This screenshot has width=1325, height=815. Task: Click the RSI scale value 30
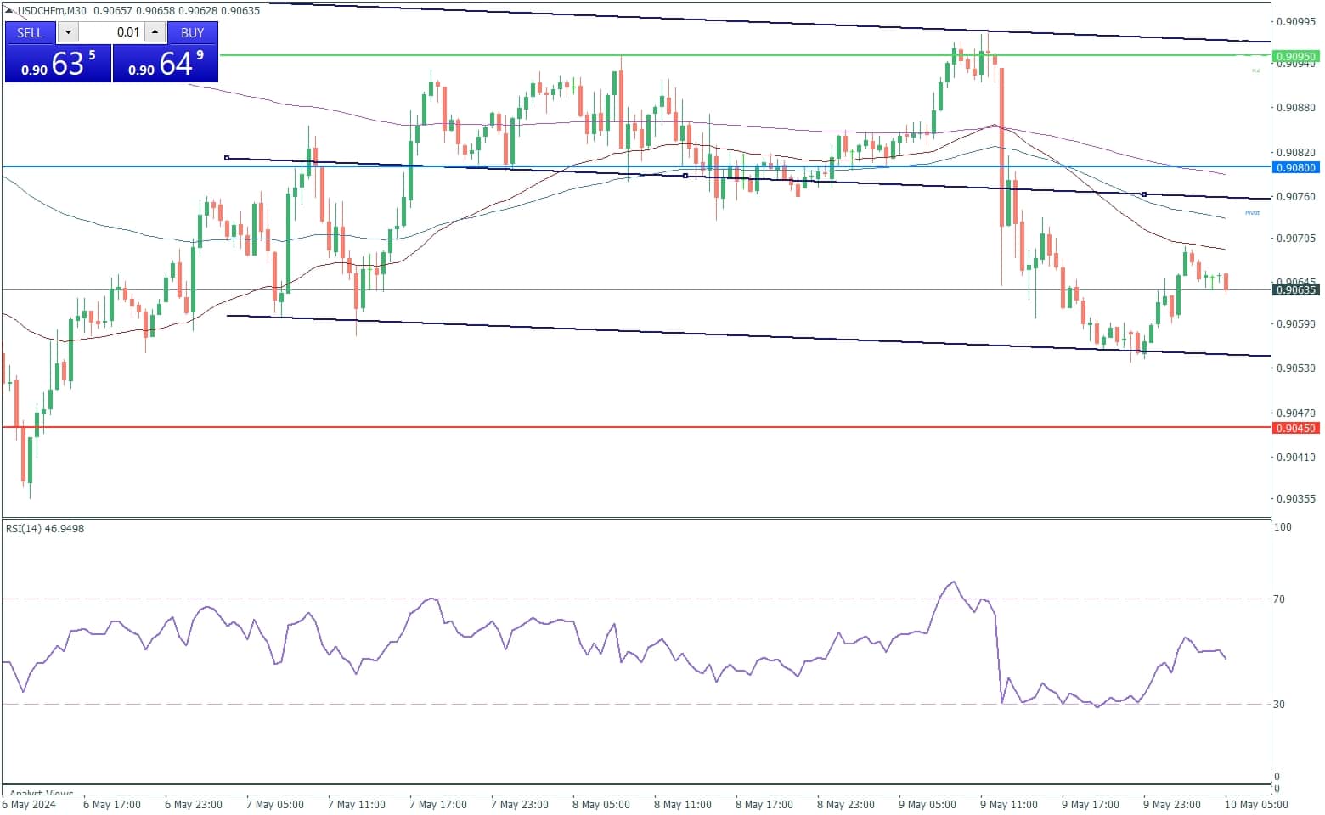[1279, 704]
